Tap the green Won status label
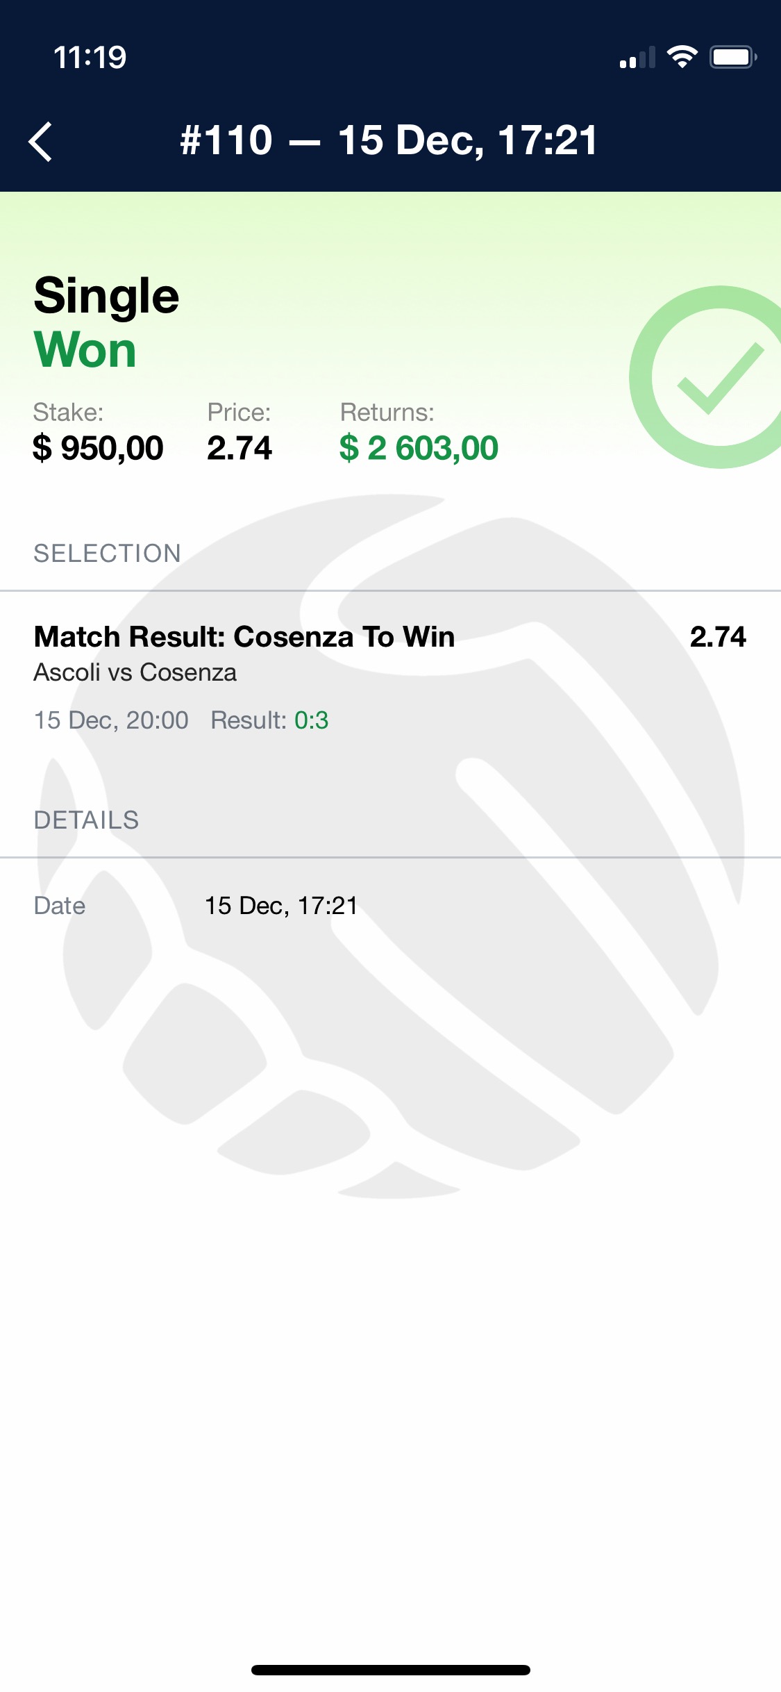The width and height of the screenshot is (781, 1692). (x=85, y=349)
